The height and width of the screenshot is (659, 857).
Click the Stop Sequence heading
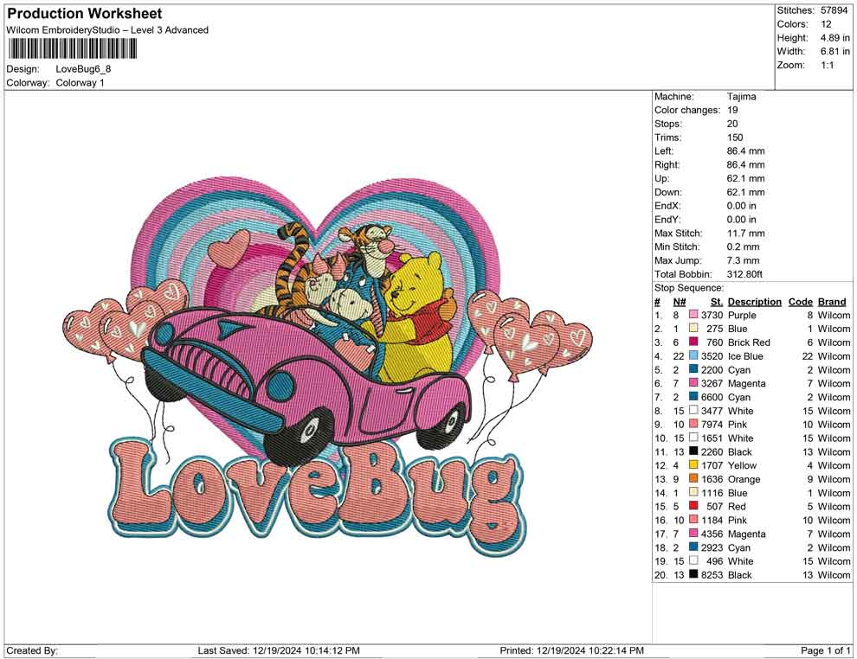click(x=689, y=288)
